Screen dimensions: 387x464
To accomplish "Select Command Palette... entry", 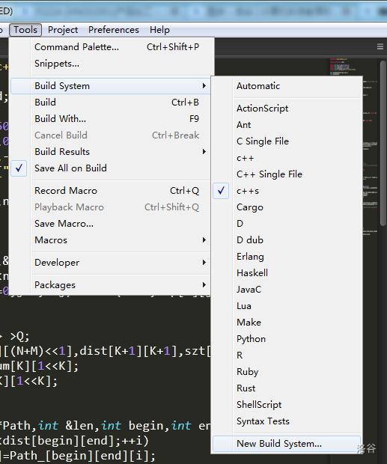I will click(111, 47).
